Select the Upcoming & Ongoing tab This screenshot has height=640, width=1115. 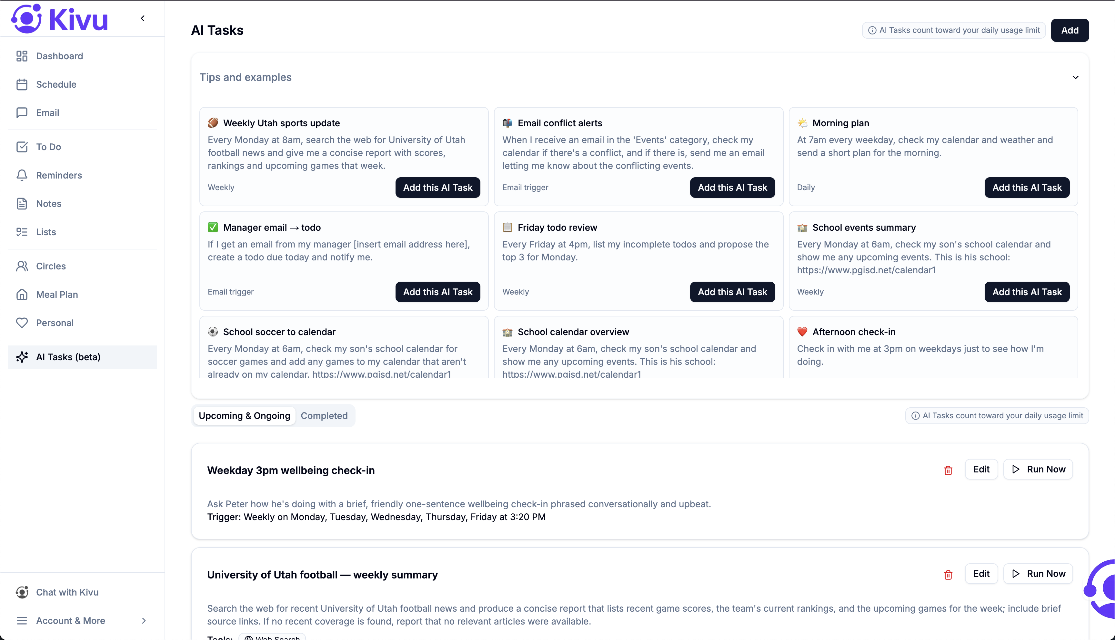[x=244, y=415]
